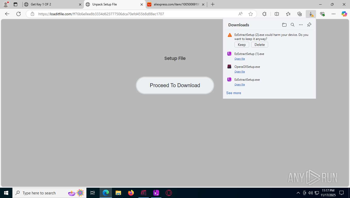
Task: Open network status in tray
Action: tap(317, 193)
